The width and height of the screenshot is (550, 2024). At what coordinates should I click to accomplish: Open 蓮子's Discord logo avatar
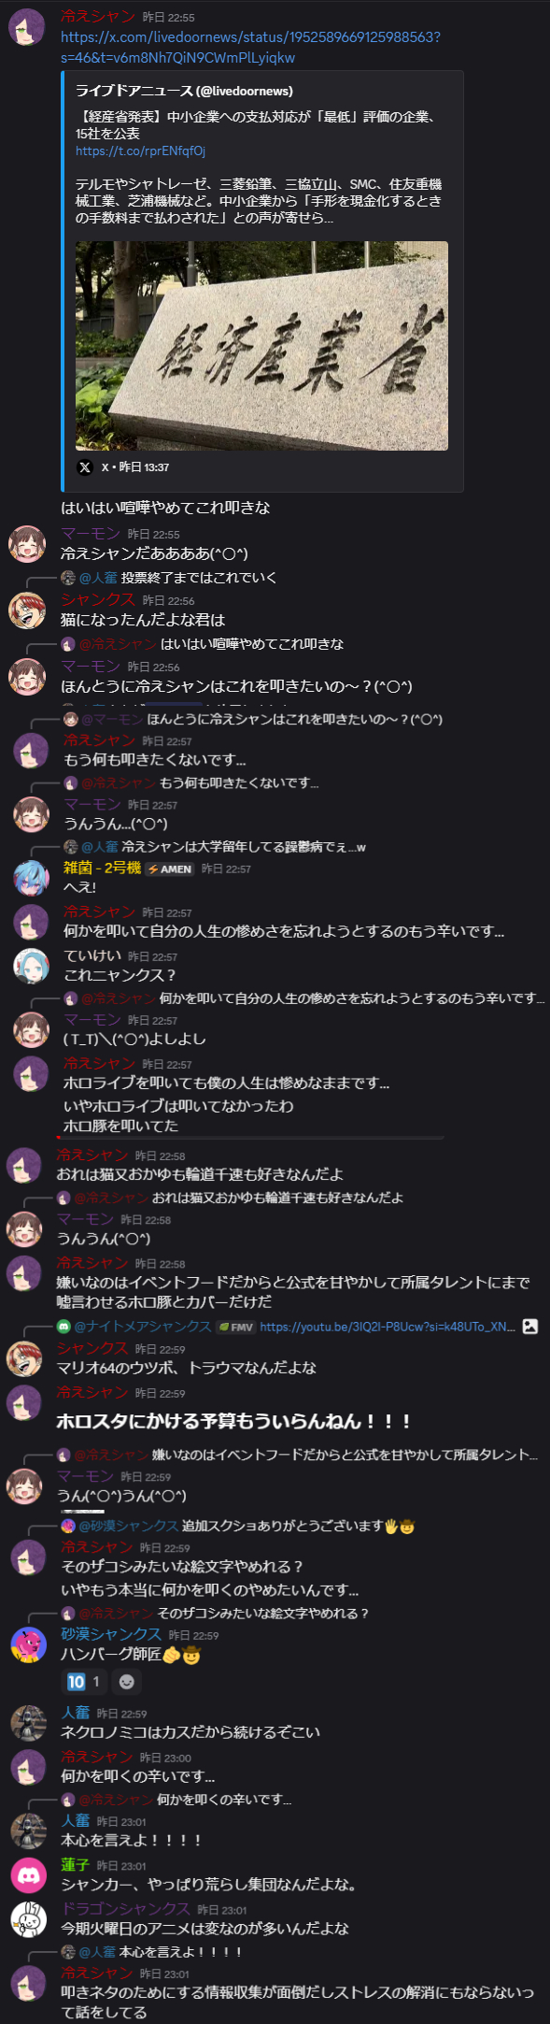click(28, 1875)
